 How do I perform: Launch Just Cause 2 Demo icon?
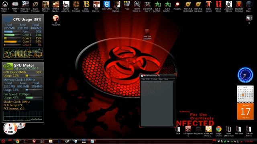coord(228,6)
